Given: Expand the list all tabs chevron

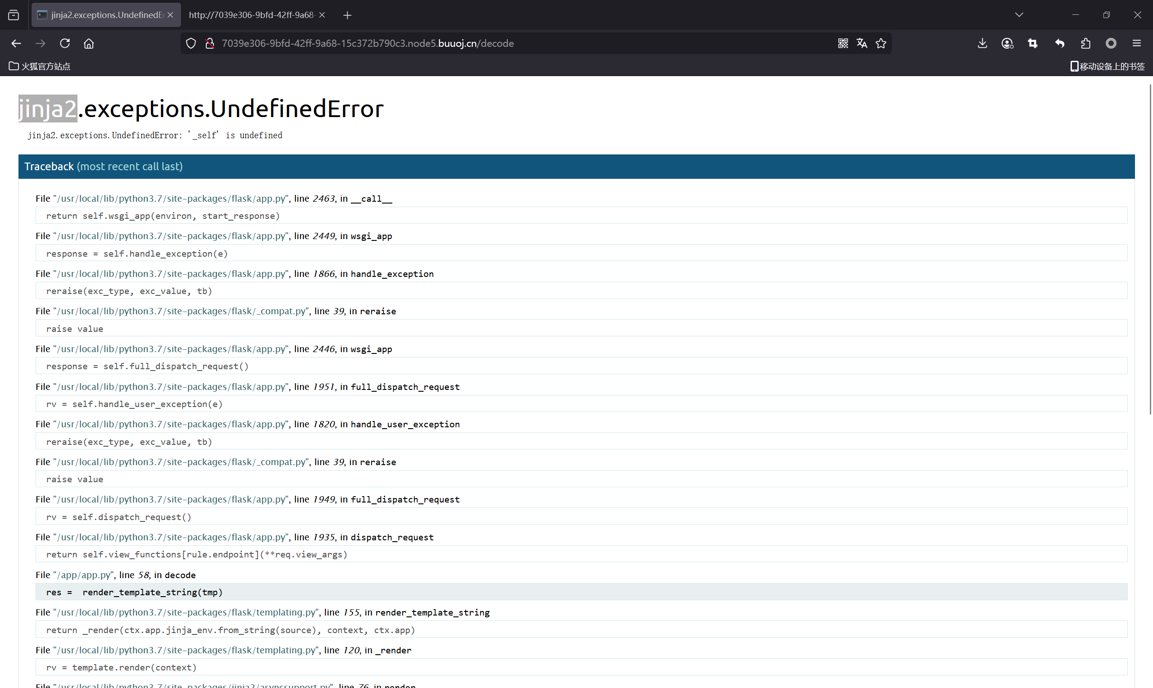Looking at the screenshot, I should click(1018, 15).
